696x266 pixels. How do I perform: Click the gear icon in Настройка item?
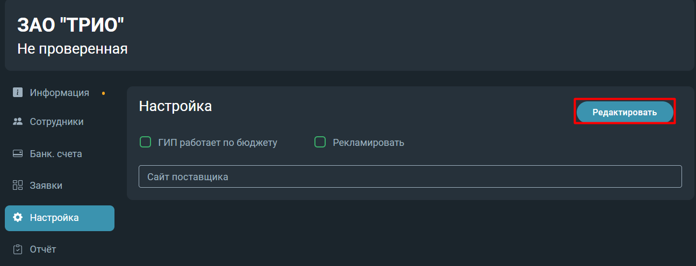pos(18,218)
